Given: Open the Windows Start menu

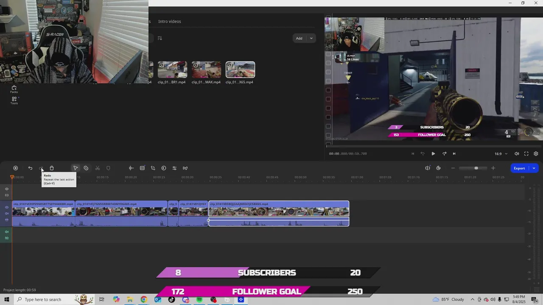Looking at the screenshot, I should click(7, 299).
